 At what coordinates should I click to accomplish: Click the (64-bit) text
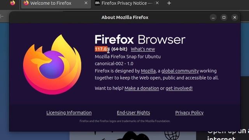pyautogui.click(x=119, y=49)
